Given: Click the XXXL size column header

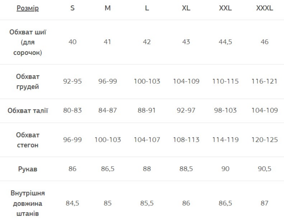Looking at the screenshot, I should pyautogui.click(x=264, y=9).
